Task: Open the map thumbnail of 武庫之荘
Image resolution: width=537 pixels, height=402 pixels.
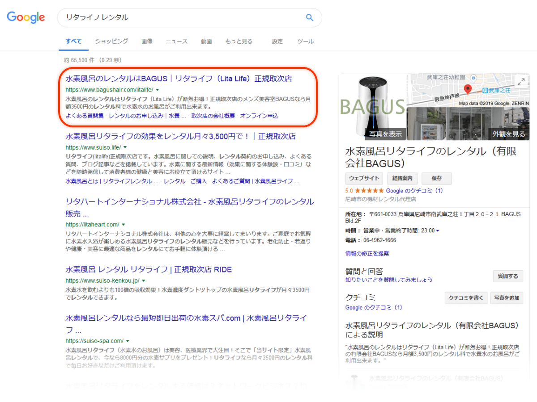Action: tap(468, 90)
